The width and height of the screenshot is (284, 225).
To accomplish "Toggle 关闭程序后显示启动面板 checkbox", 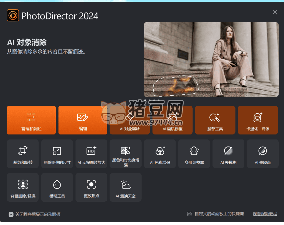I will 11,214.
